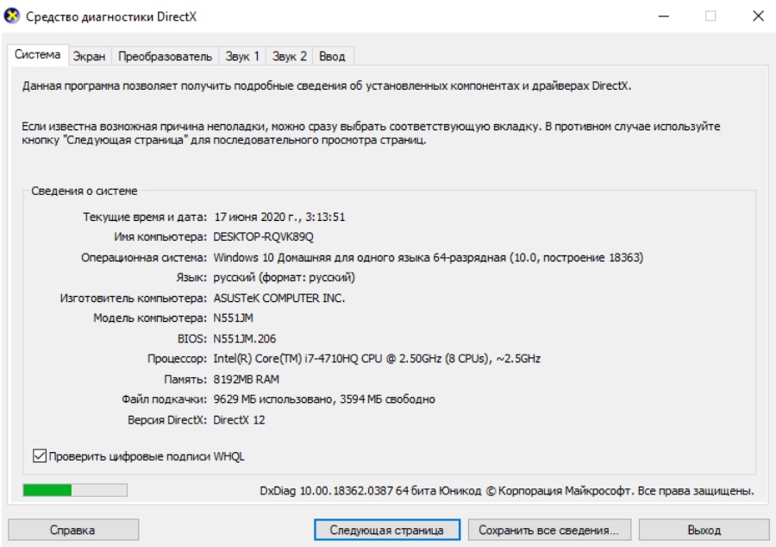Switch to the Экран tab
This screenshot has height=547, width=776.
(89, 56)
